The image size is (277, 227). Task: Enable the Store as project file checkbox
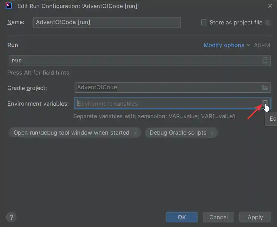point(204,22)
